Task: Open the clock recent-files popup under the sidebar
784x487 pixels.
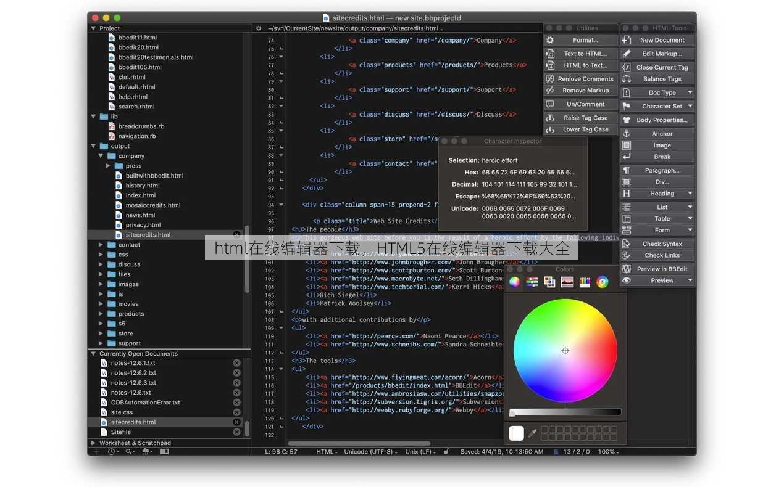Action: 113,451
